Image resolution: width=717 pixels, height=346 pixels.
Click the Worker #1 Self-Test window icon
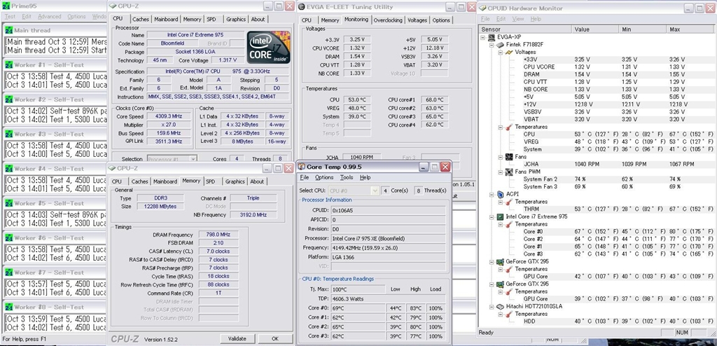[8, 64]
